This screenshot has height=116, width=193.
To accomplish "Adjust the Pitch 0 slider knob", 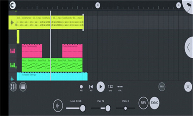I will [125, 108].
